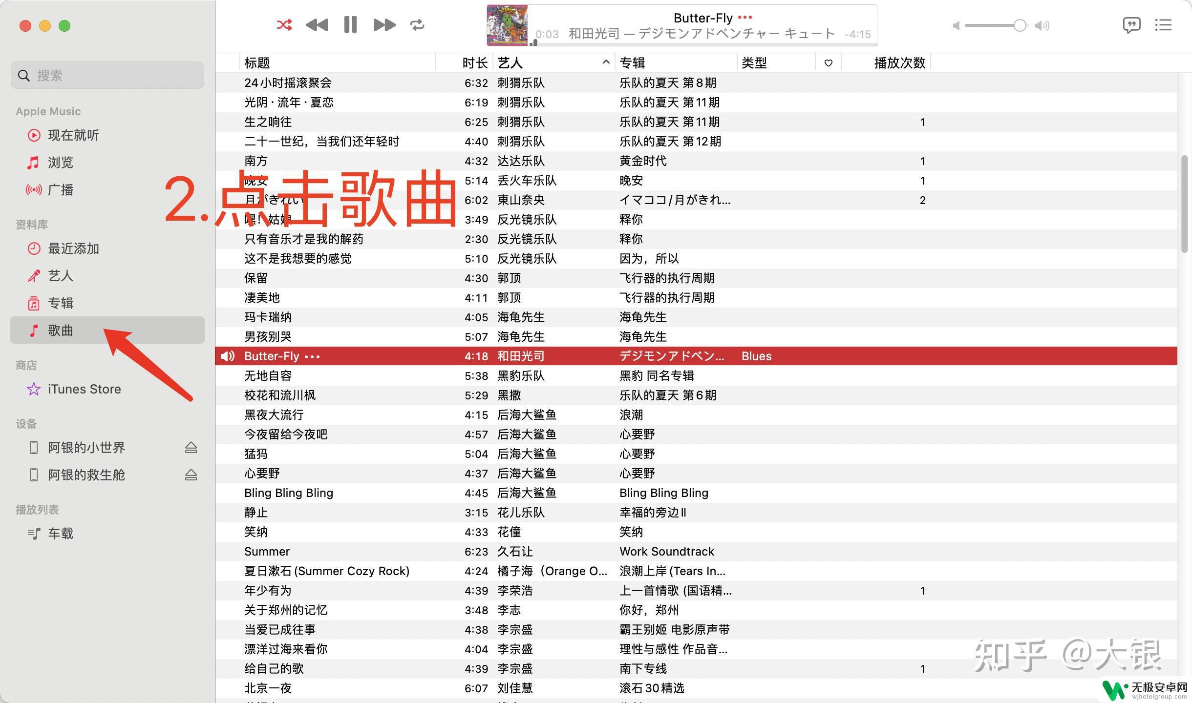Toggle the heart/favorite on current song
The image size is (1192, 703).
coord(829,356)
